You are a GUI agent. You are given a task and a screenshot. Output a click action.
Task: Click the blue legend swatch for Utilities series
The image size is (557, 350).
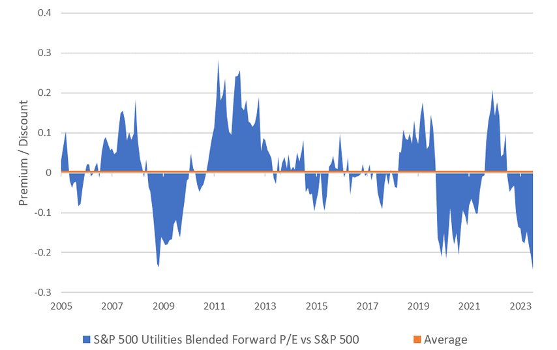pyautogui.click(x=87, y=340)
